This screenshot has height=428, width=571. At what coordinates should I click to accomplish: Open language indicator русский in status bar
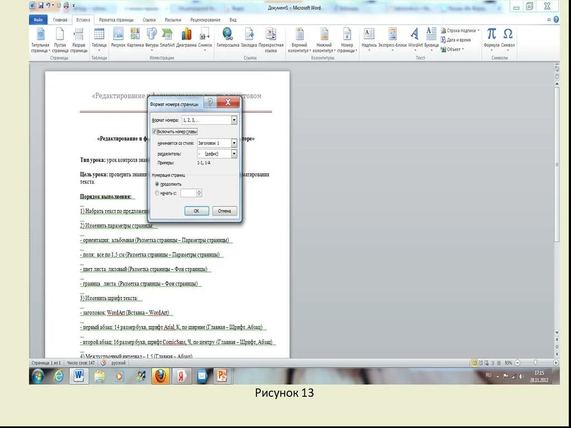click(x=119, y=363)
